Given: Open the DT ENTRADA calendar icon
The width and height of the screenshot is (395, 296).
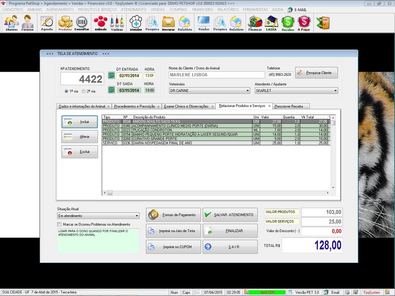Looking at the screenshot, I should [x=111, y=75].
